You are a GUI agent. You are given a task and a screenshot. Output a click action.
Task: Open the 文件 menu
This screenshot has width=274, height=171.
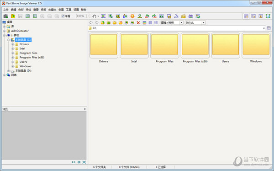coord(6,10)
